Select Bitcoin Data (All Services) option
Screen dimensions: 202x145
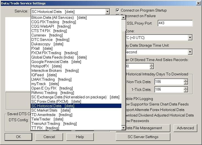tap(76, 17)
